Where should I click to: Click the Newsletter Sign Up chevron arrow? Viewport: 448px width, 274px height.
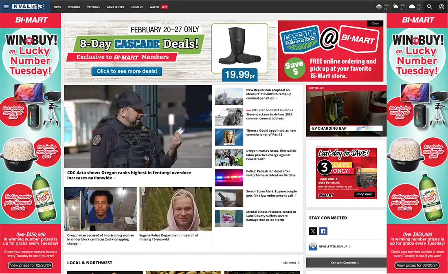pos(350,247)
